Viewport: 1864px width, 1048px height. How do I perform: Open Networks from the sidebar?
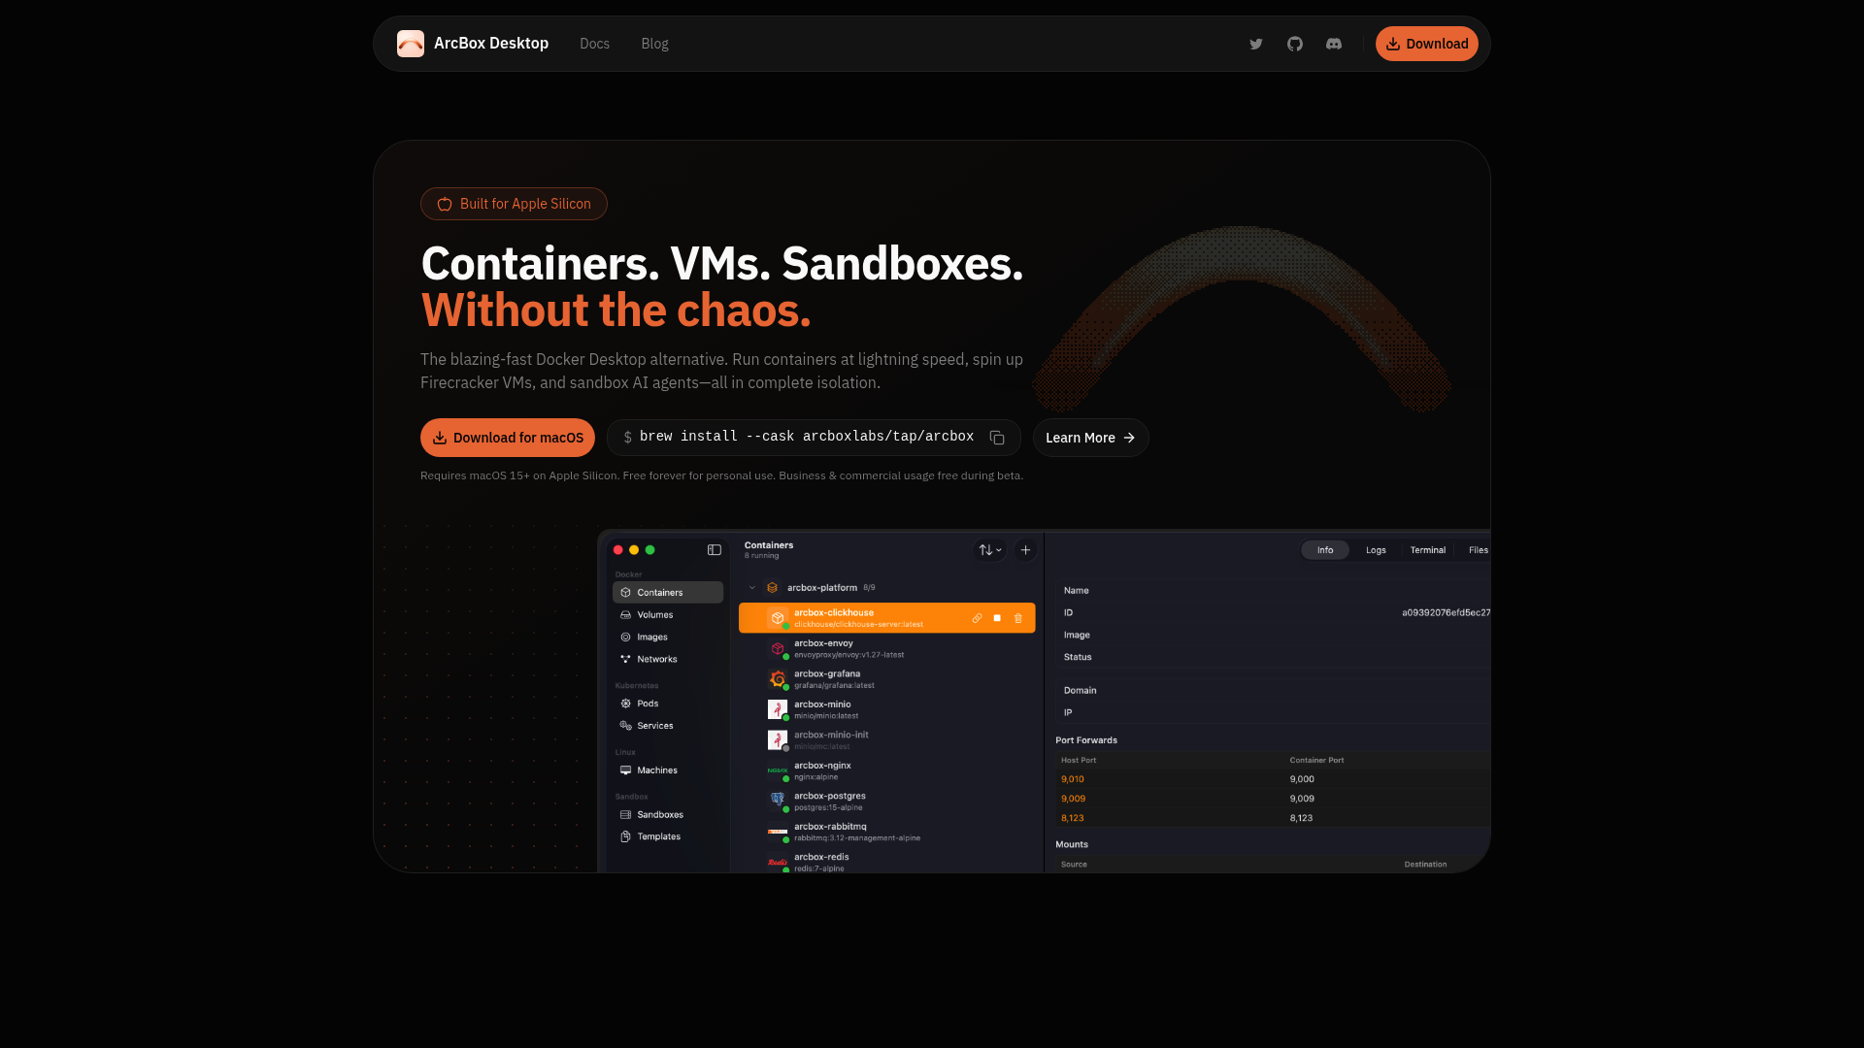(x=655, y=659)
